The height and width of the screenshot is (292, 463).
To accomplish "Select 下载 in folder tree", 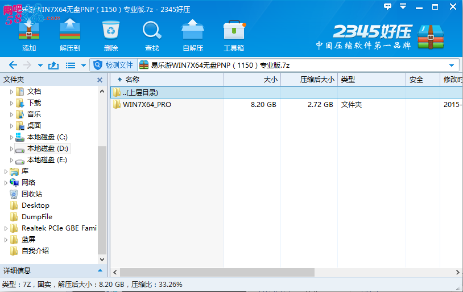I will (x=34, y=103).
